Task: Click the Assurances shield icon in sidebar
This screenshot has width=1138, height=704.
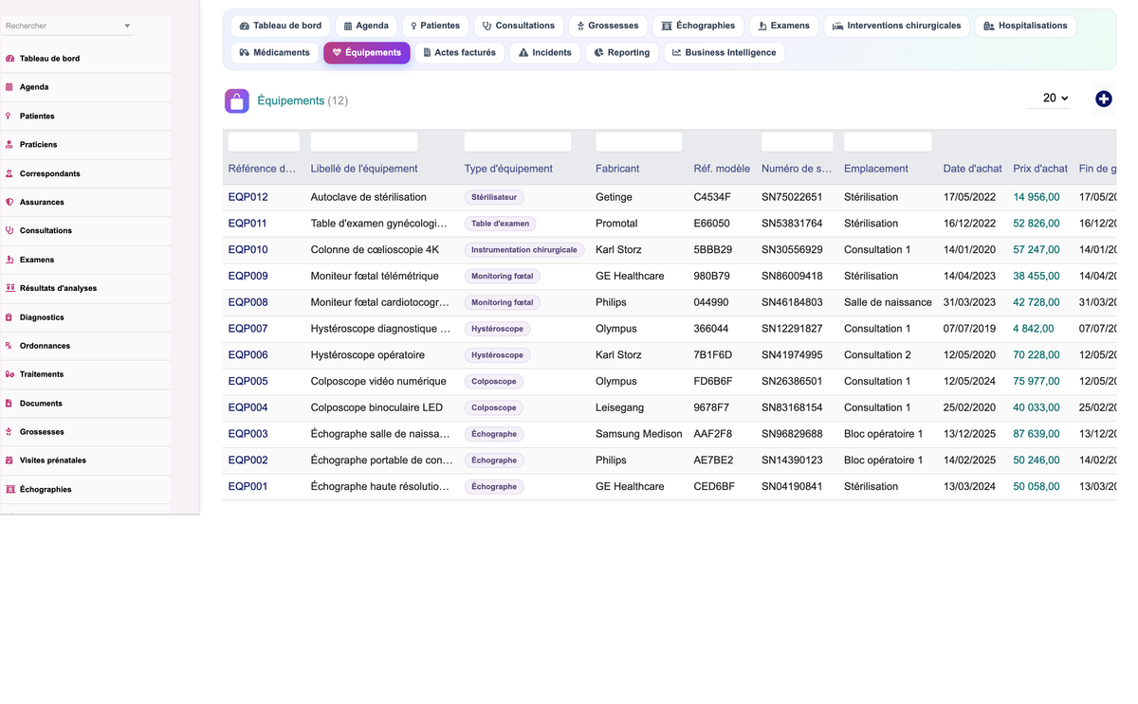Action: coord(9,203)
